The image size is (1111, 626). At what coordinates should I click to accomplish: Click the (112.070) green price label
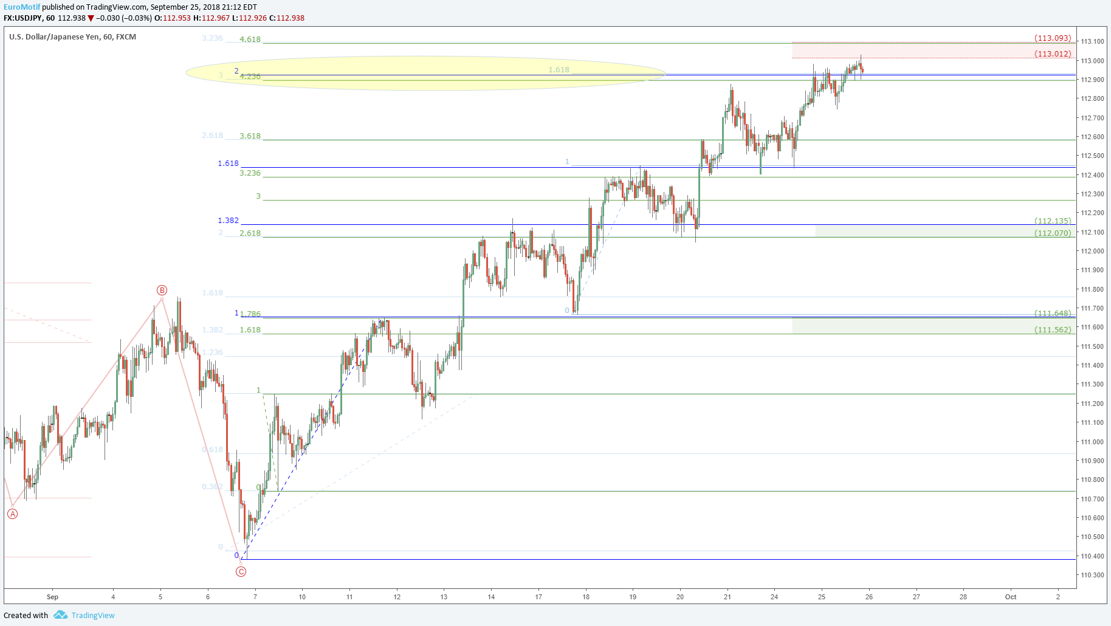click(1053, 233)
